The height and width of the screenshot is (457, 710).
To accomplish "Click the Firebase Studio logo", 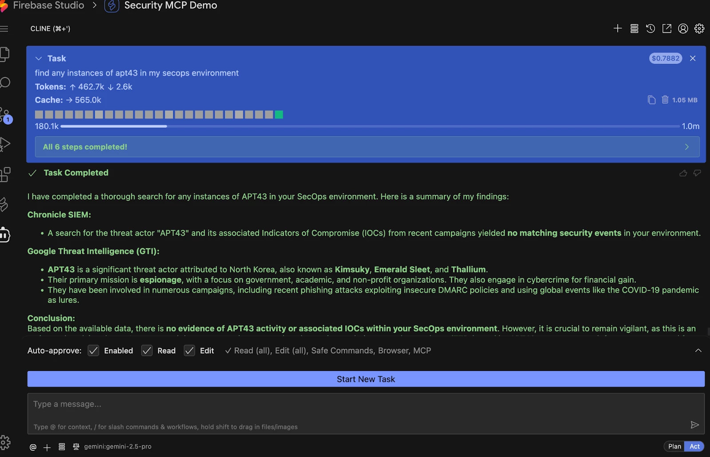I will point(4,6).
